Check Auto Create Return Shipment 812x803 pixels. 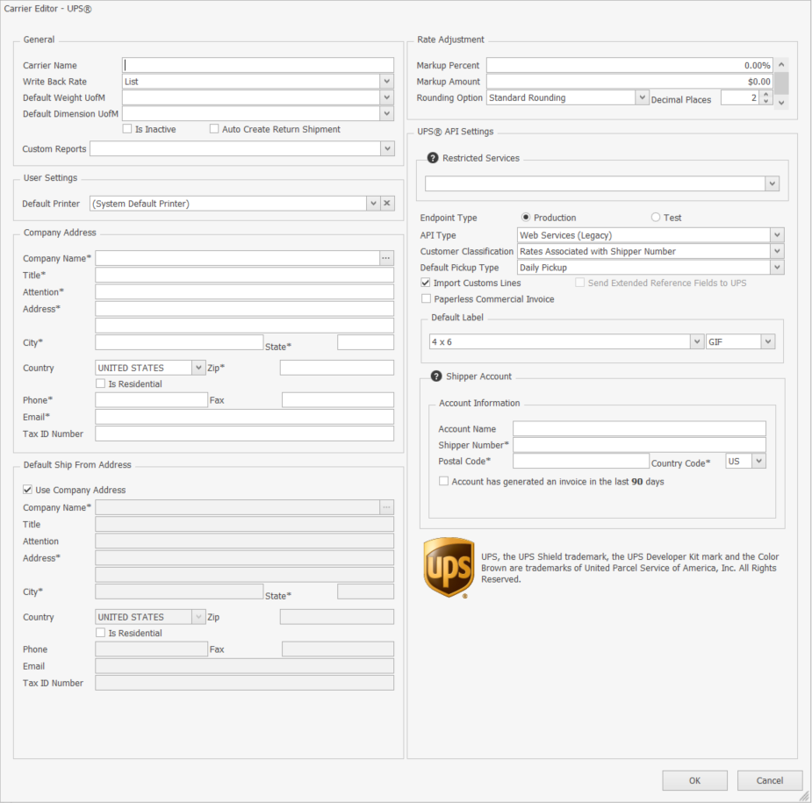coord(214,129)
